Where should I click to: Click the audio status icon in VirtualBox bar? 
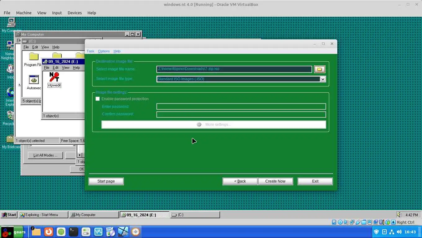(x=346, y=222)
